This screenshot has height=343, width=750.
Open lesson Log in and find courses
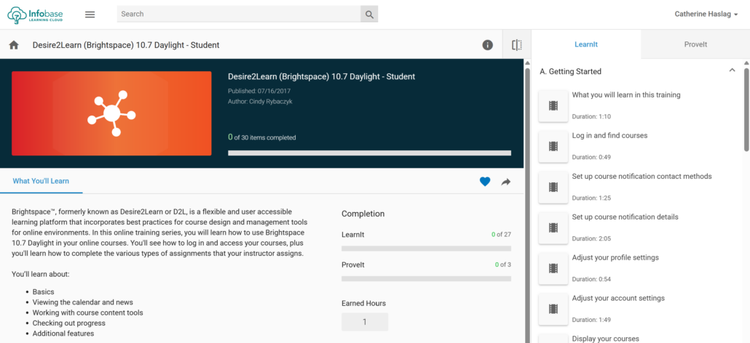point(609,135)
